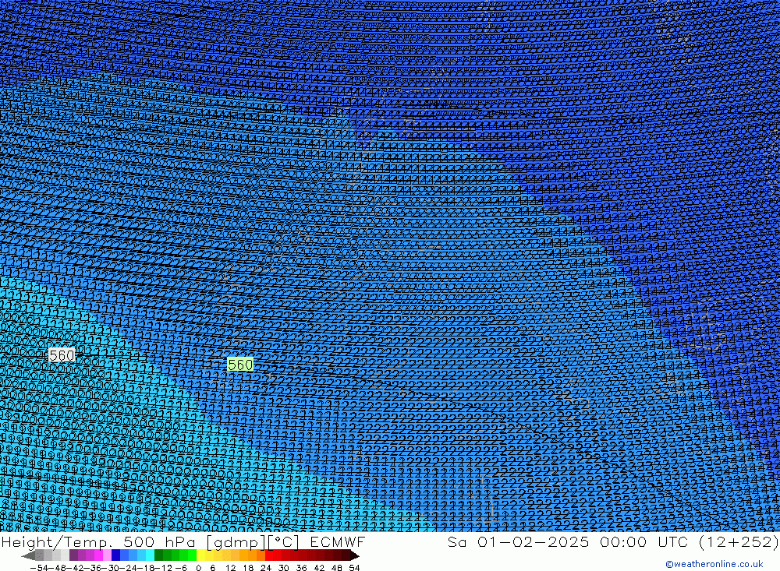This screenshot has height=571, width=780.
Task: Click the 'ECMWF' model name in the title
Action: pos(337,541)
